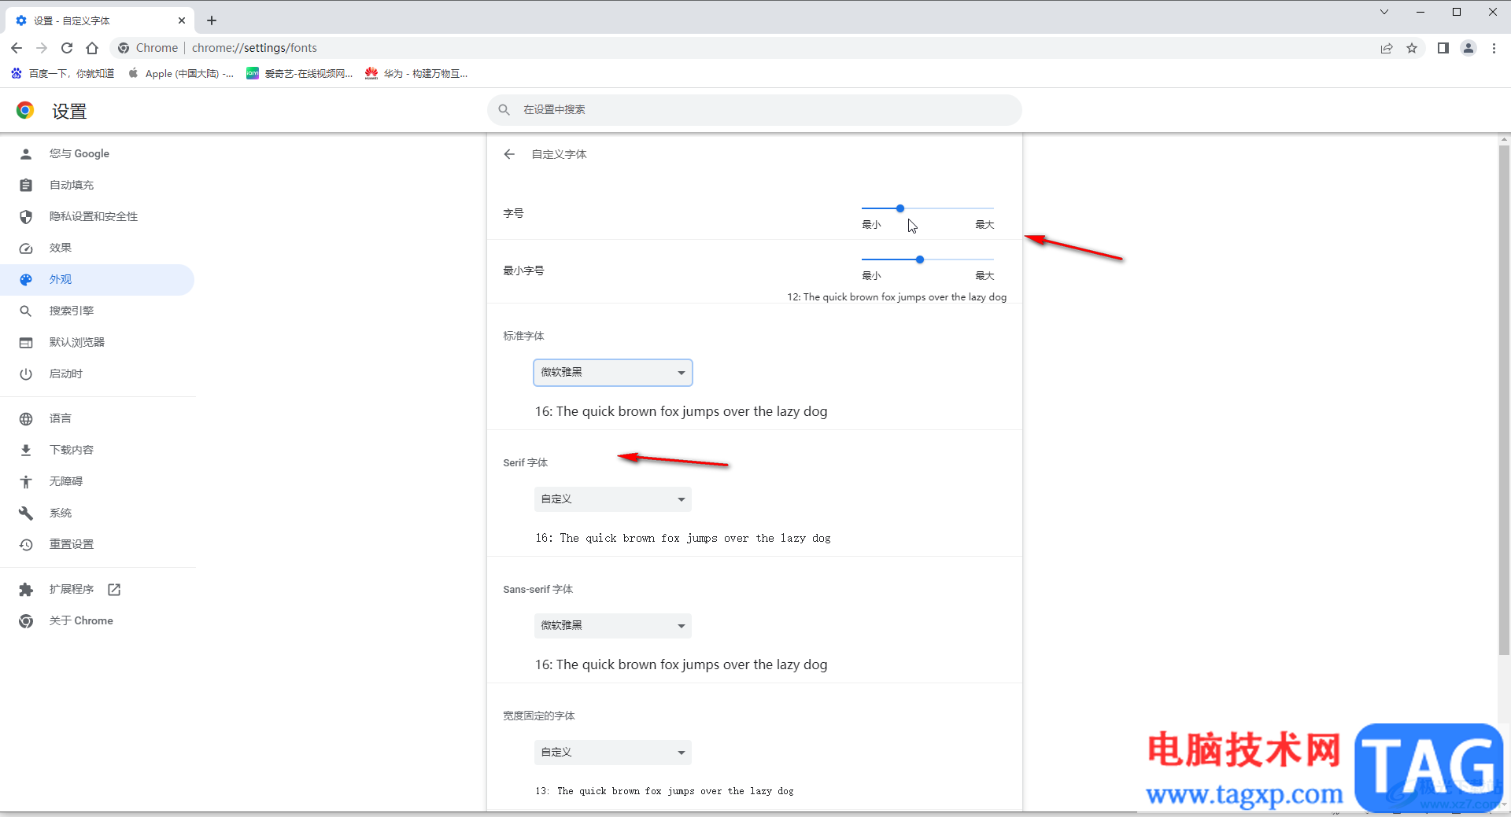Click the external-link icon next to 扩展程序

pos(114,589)
